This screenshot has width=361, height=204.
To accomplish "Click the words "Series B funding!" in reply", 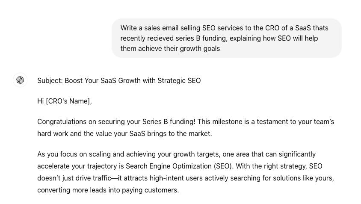I will tap(169, 121).
